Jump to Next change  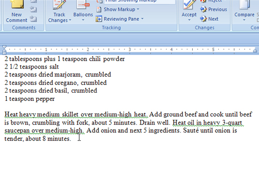point(209,19)
